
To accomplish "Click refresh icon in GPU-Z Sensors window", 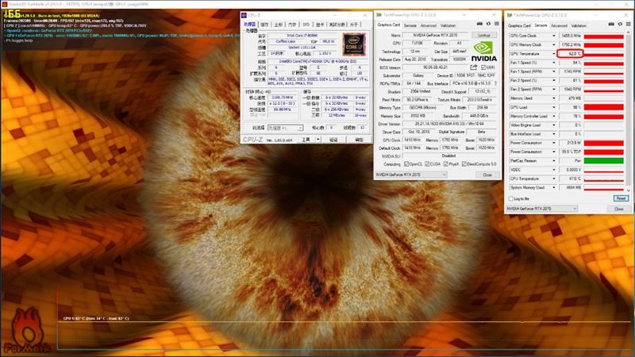I will pyautogui.click(x=620, y=25).
